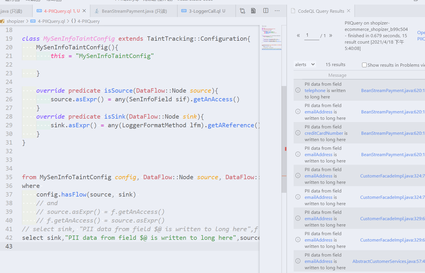Viewport: 425px width, 273px height.
Task: Click the open preview icon in editor toolbar
Action: (x=253, y=11)
